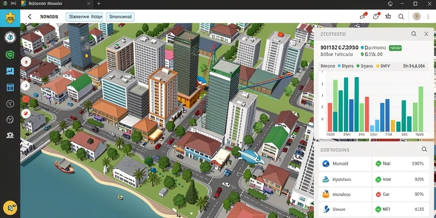Toggle the GNFV legend series
The image size is (436, 218).
[x=383, y=66]
